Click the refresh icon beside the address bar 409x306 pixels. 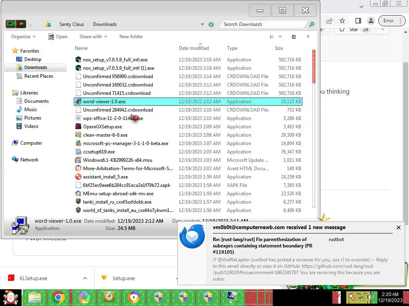[211, 24]
